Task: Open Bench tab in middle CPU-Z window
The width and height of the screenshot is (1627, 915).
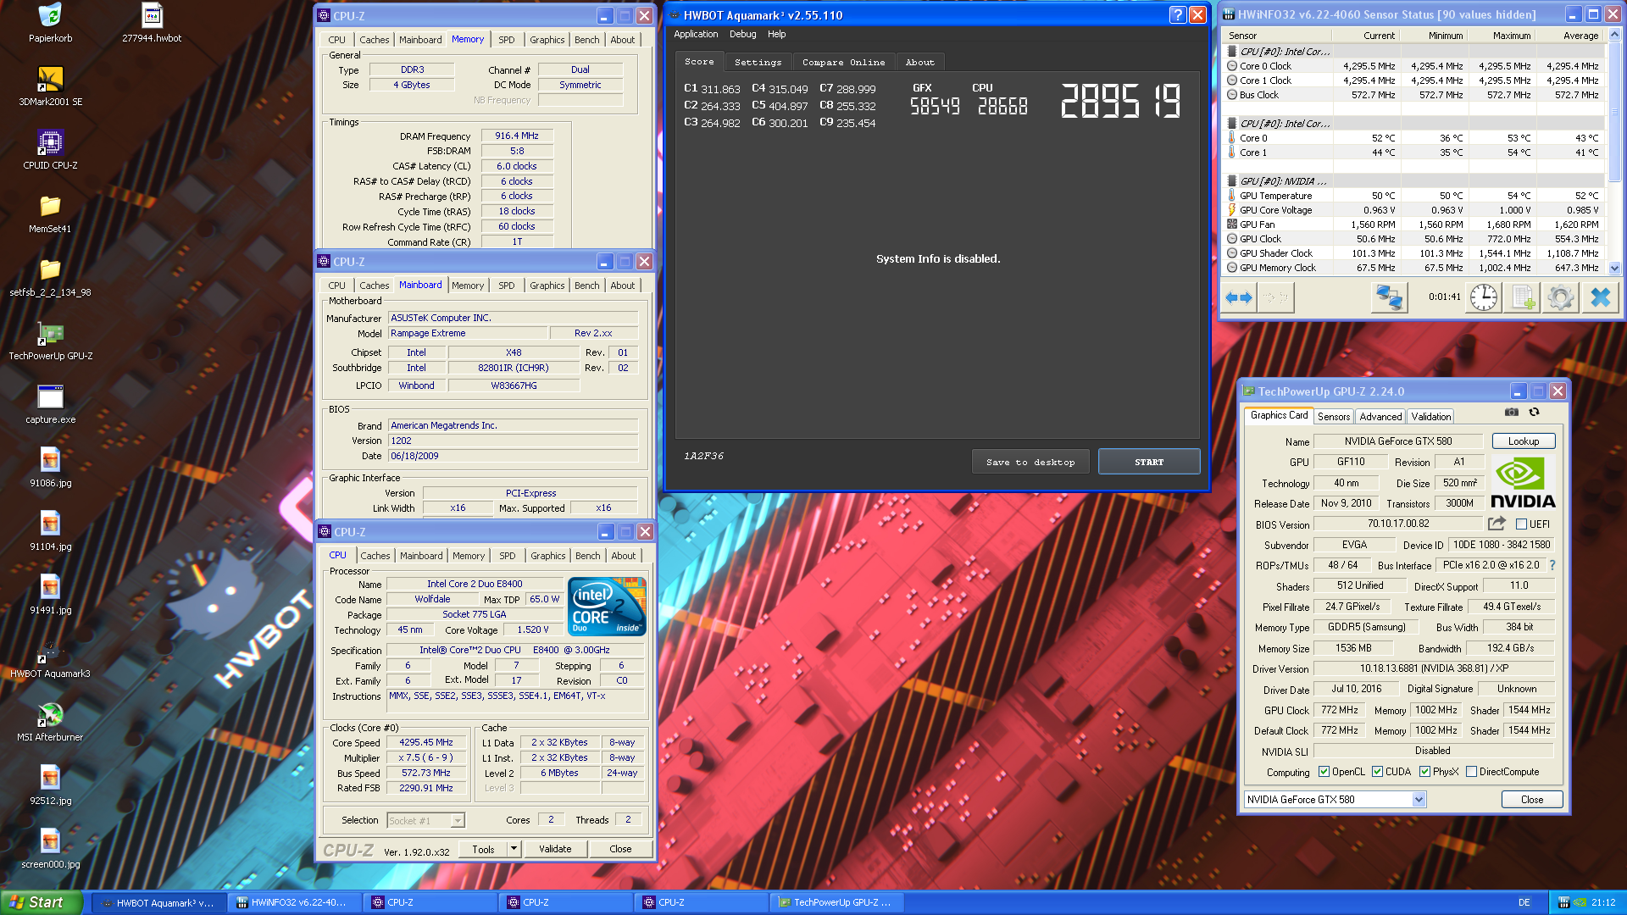Action: coord(586,286)
